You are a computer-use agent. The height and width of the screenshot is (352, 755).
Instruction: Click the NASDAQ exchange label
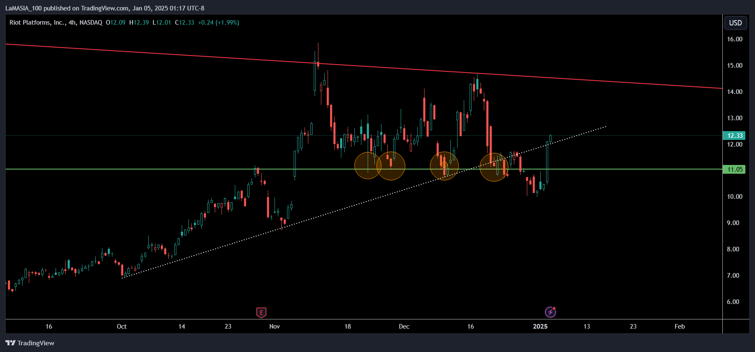[91, 23]
